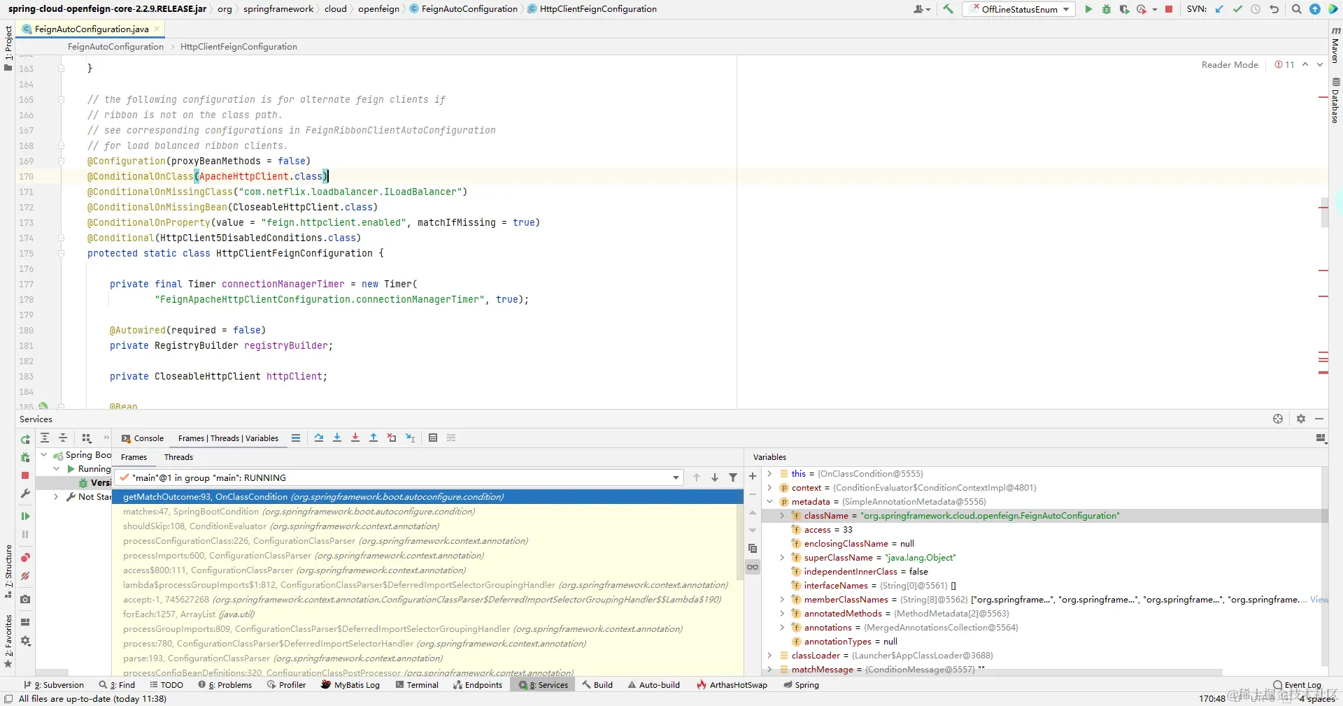Click HttpClientFeignConfiguration in the editor breadcrumb
This screenshot has width=1343, height=706.
[239, 47]
